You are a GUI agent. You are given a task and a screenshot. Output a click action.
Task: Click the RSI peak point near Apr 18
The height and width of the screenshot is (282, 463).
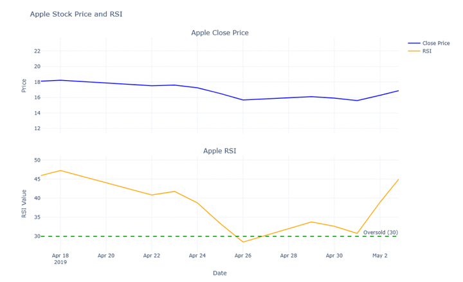[60, 170]
